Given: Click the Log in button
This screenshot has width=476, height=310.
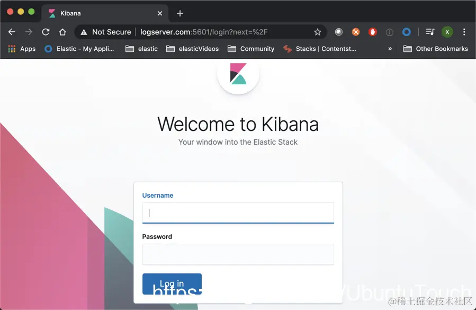Looking at the screenshot, I should point(172,284).
